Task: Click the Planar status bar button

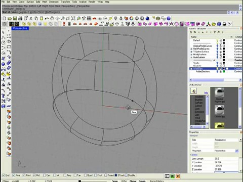Action: click(133, 181)
